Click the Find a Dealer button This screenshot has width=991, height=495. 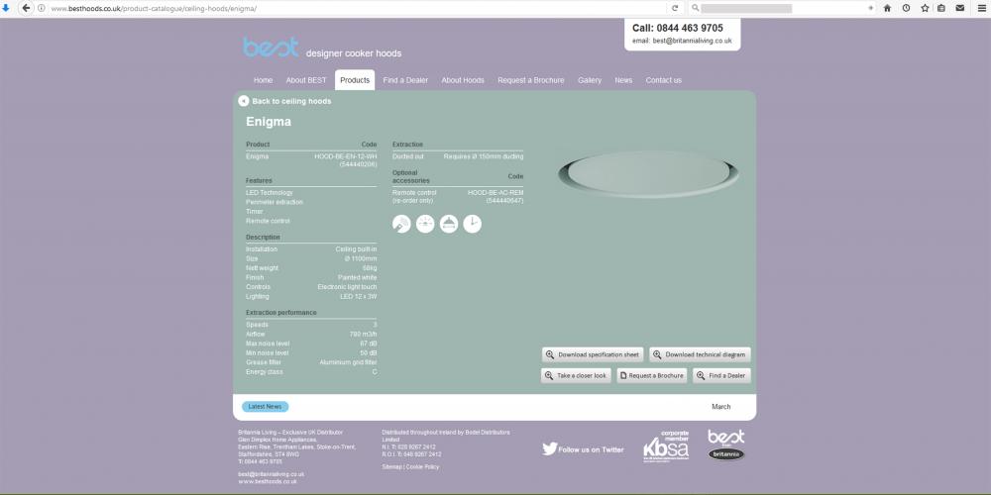point(721,375)
